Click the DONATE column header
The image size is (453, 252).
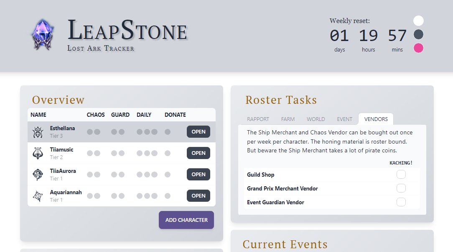tap(175, 115)
